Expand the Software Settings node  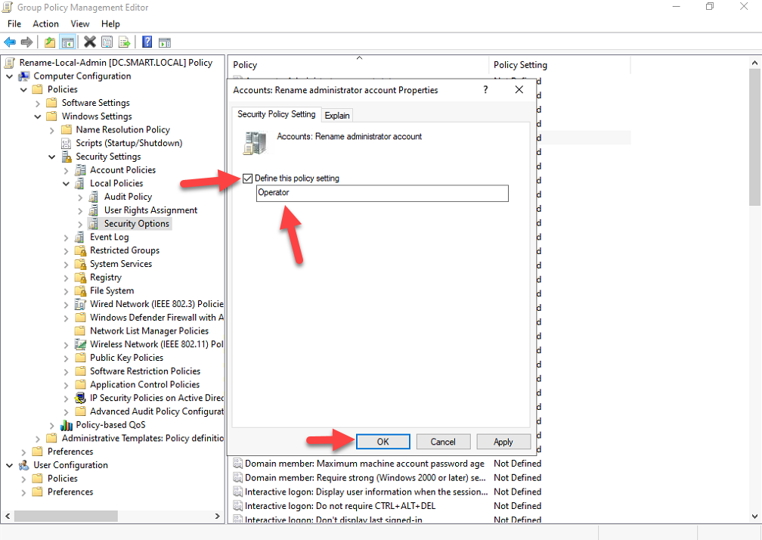[x=38, y=103]
